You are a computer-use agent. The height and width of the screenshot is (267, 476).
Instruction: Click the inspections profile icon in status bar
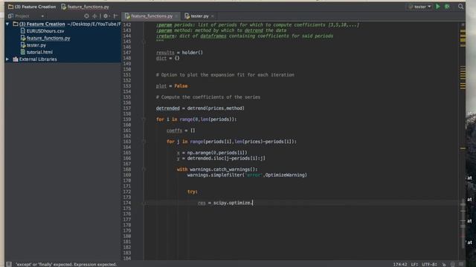click(453, 265)
